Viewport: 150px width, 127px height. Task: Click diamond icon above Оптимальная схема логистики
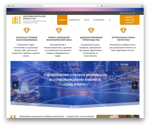pyautogui.click(x=123, y=30)
